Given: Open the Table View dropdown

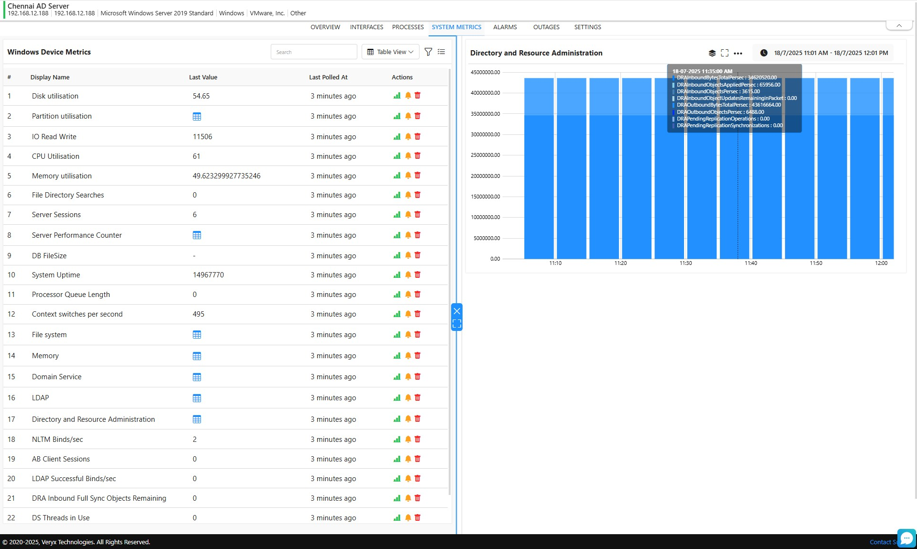Looking at the screenshot, I should 390,52.
